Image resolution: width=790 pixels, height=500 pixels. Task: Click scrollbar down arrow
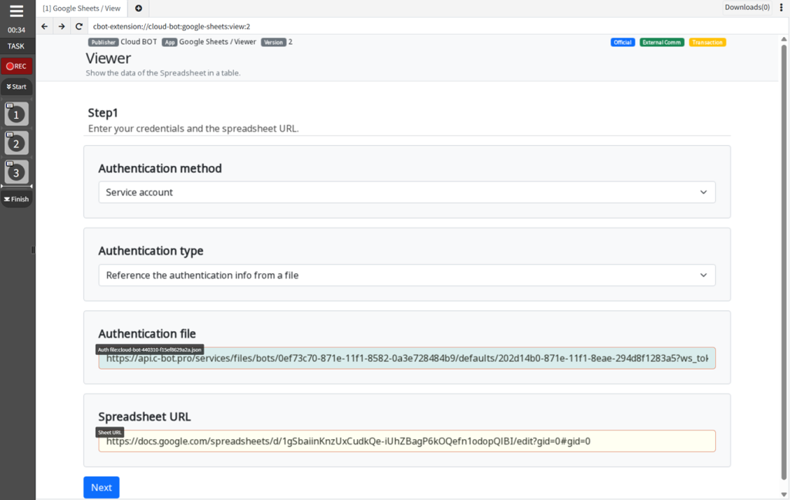pyautogui.click(x=784, y=495)
